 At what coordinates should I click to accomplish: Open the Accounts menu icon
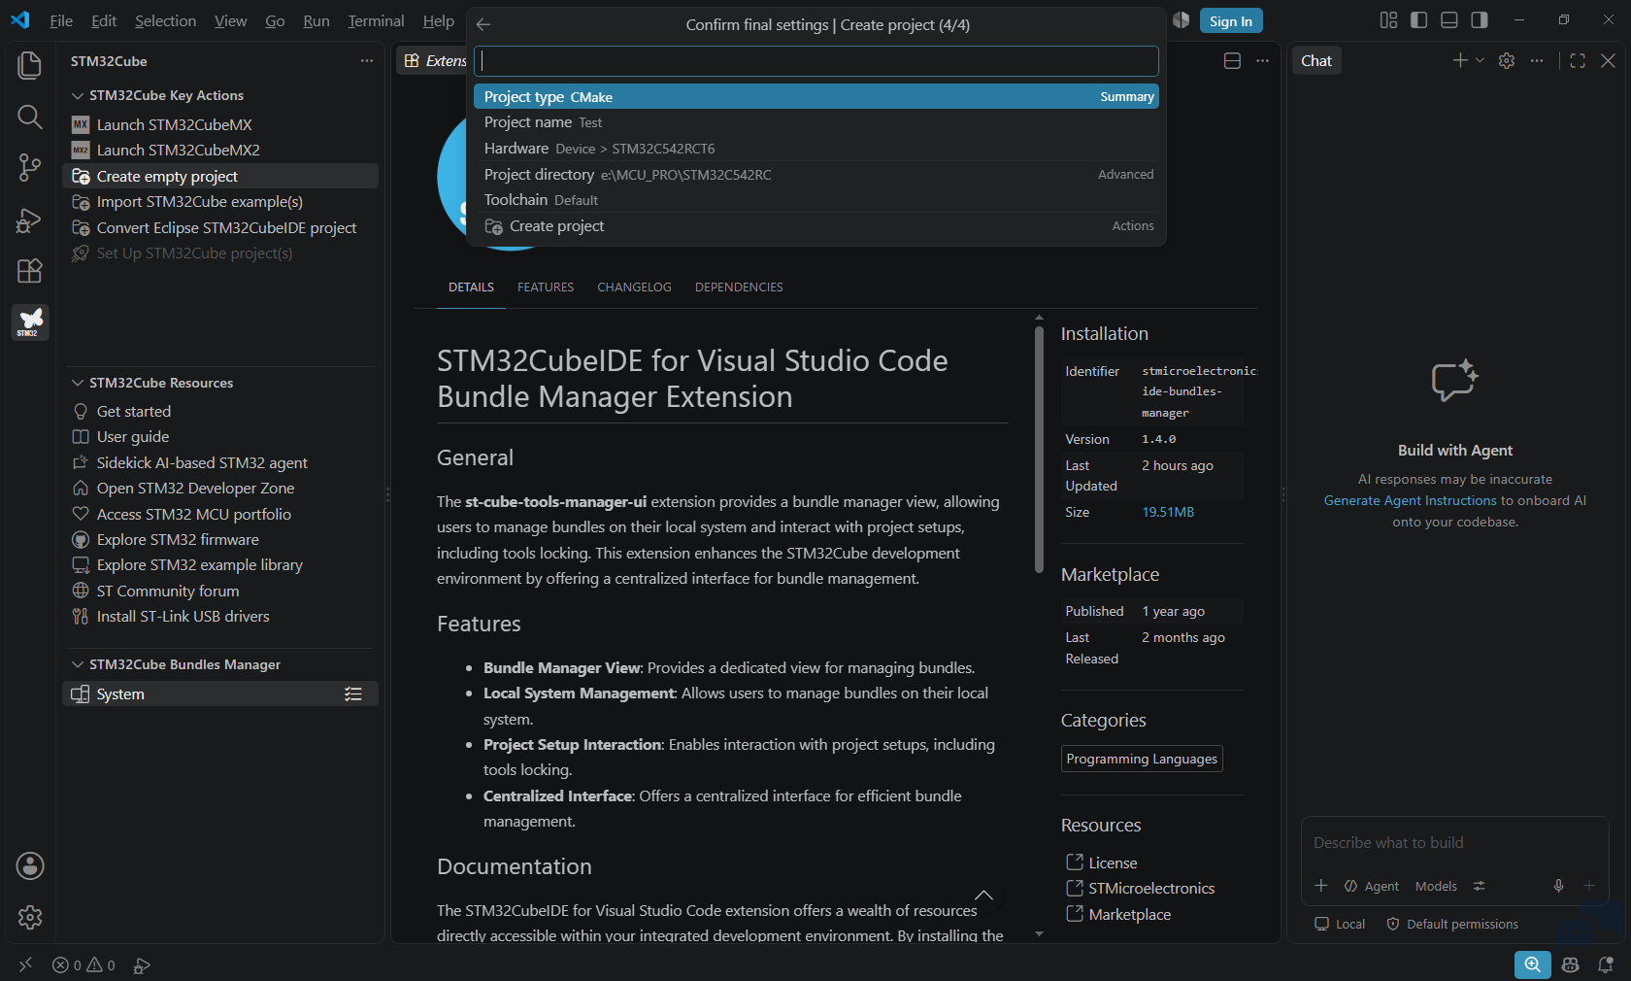click(30, 865)
